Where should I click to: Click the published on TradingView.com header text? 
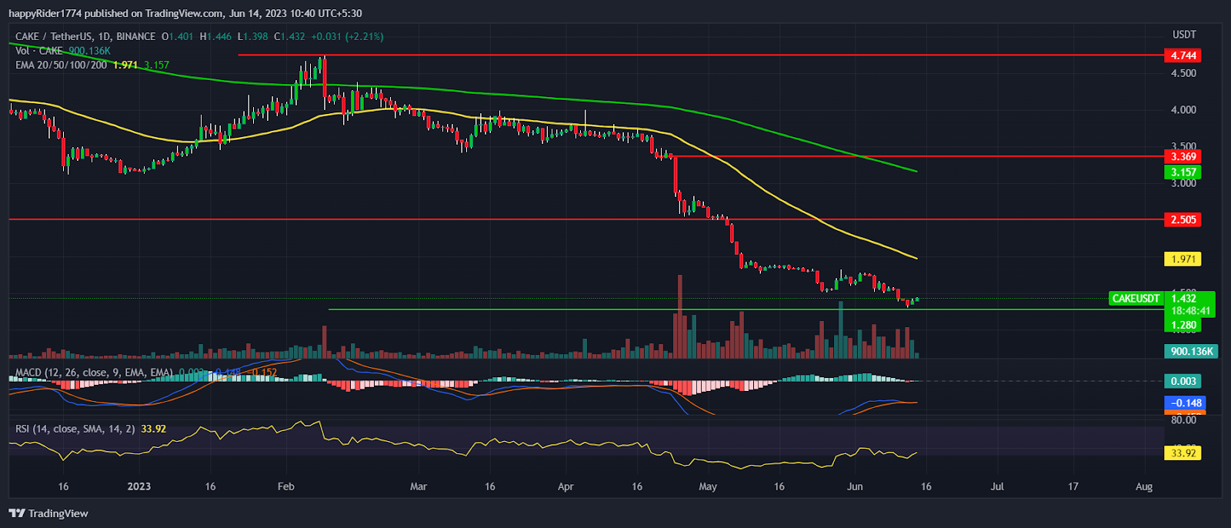click(185, 13)
